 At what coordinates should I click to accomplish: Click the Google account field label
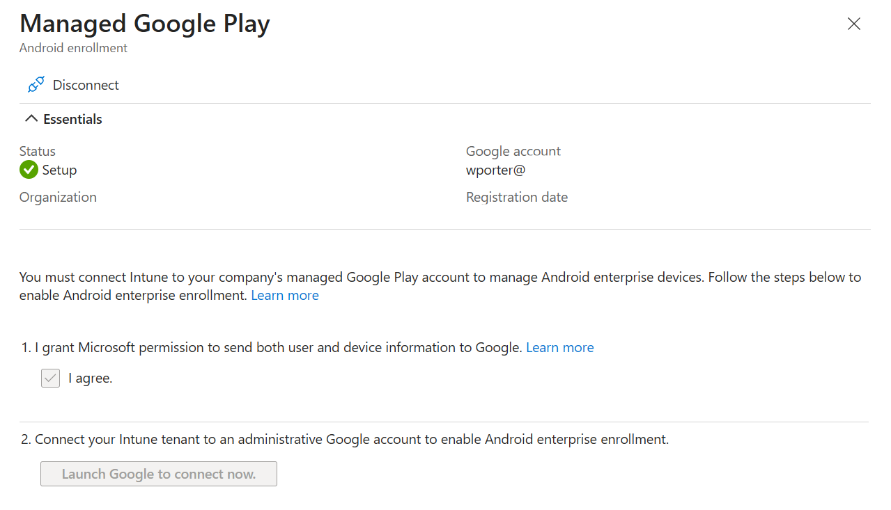tap(513, 151)
